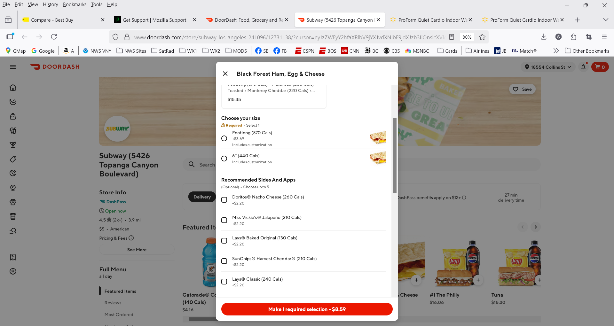Expand the Other Bookmarks folder
Viewport: 614px width, 326px height.
pos(587,51)
